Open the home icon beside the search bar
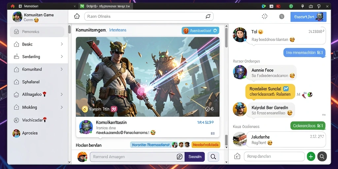 coord(77,16)
